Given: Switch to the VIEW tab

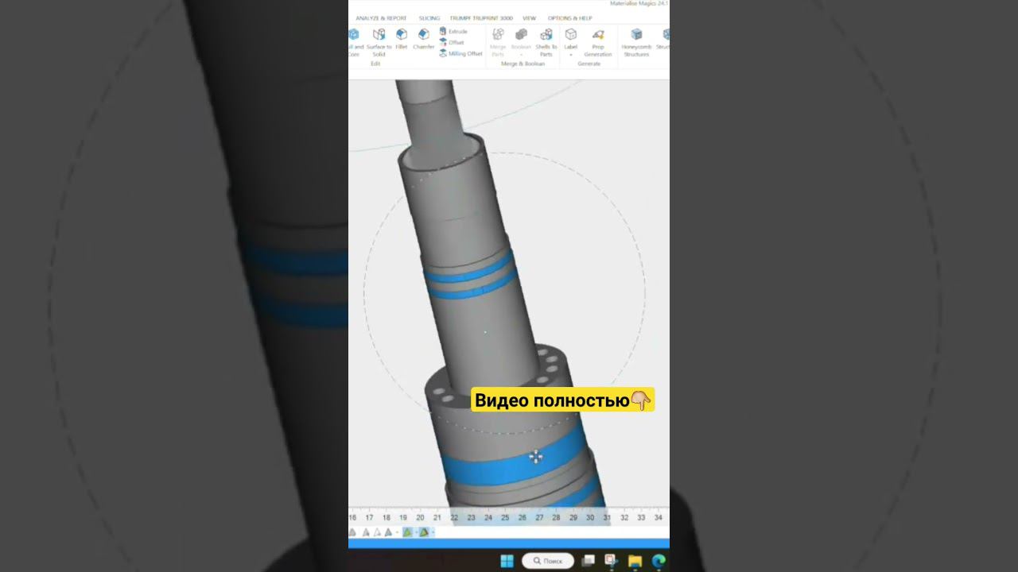Looking at the screenshot, I should coord(529,17).
